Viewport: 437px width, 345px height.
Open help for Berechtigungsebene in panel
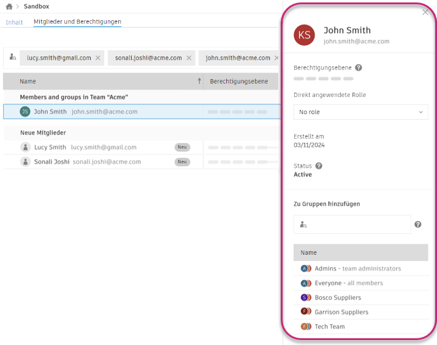[x=359, y=68]
